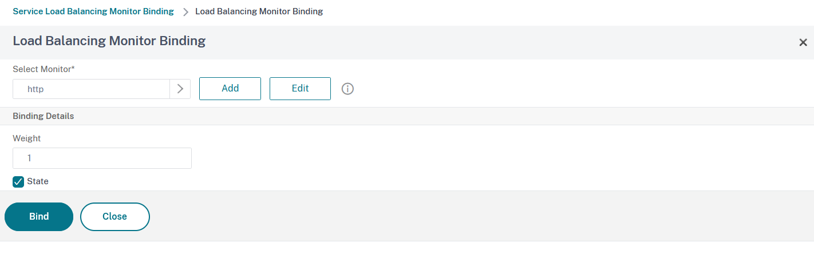
Task: Click the State checkbox label text
Action: (x=38, y=181)
